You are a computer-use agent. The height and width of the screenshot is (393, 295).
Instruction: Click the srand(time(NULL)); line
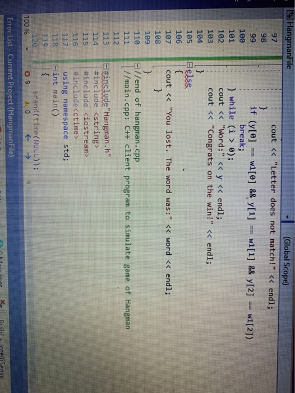coord(35,130)
